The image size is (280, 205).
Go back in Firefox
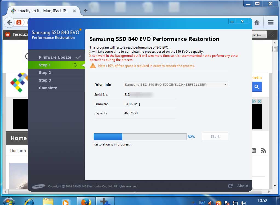coord(9,22)
